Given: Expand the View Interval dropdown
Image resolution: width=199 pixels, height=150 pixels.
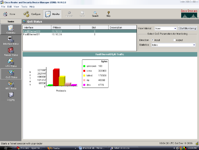Looking at the screenshot, I should 175,29.
